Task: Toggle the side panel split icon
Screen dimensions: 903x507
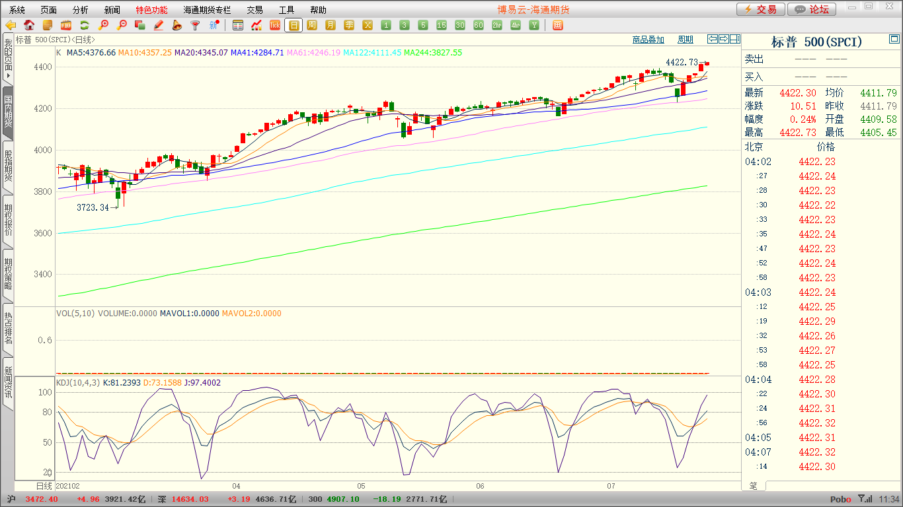Action: 735,39
